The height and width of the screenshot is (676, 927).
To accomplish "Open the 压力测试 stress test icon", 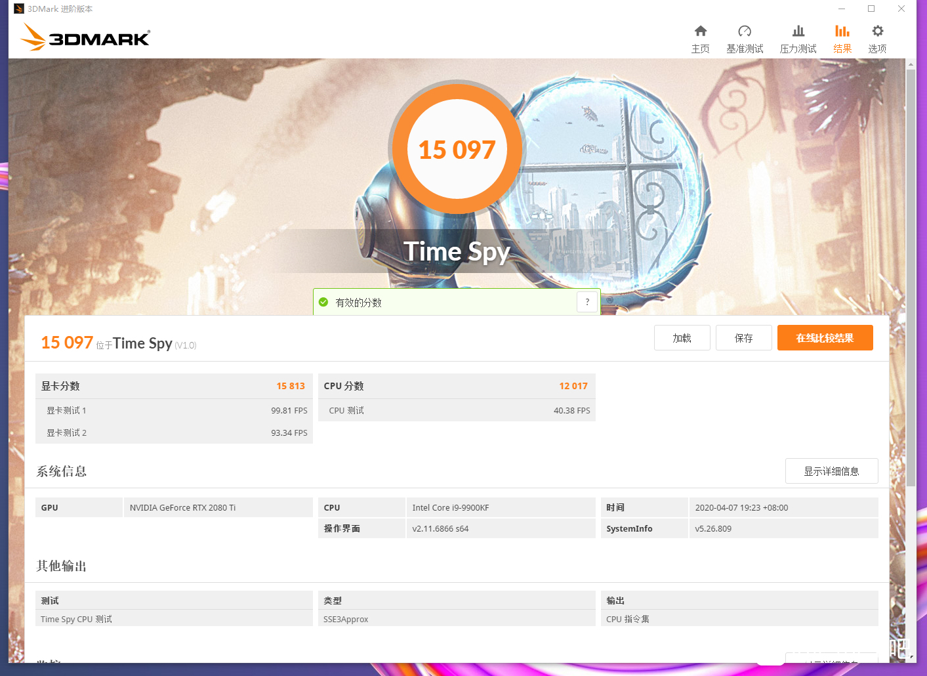I will click(798, 31).
